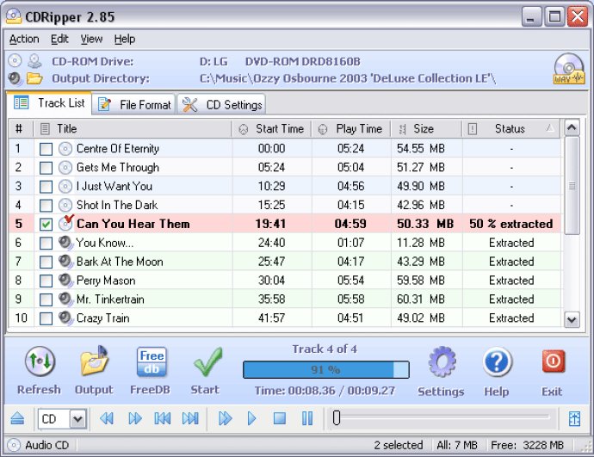Open the View menu
Viewport: 594px width, 457px height.
tap(91, 39)
